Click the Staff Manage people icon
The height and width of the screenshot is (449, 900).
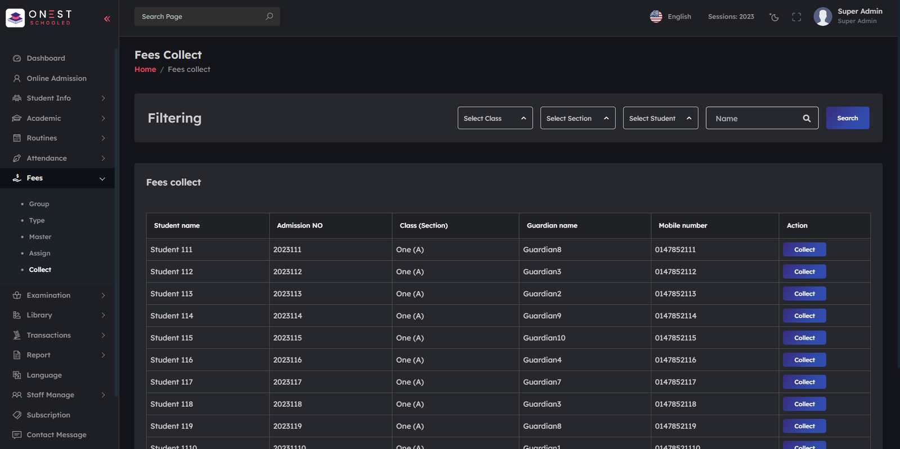pos(17,395)
